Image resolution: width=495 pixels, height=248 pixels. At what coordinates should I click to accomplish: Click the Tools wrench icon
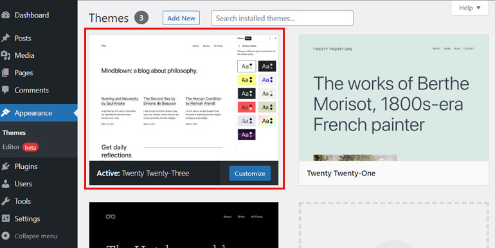[5, 201]
